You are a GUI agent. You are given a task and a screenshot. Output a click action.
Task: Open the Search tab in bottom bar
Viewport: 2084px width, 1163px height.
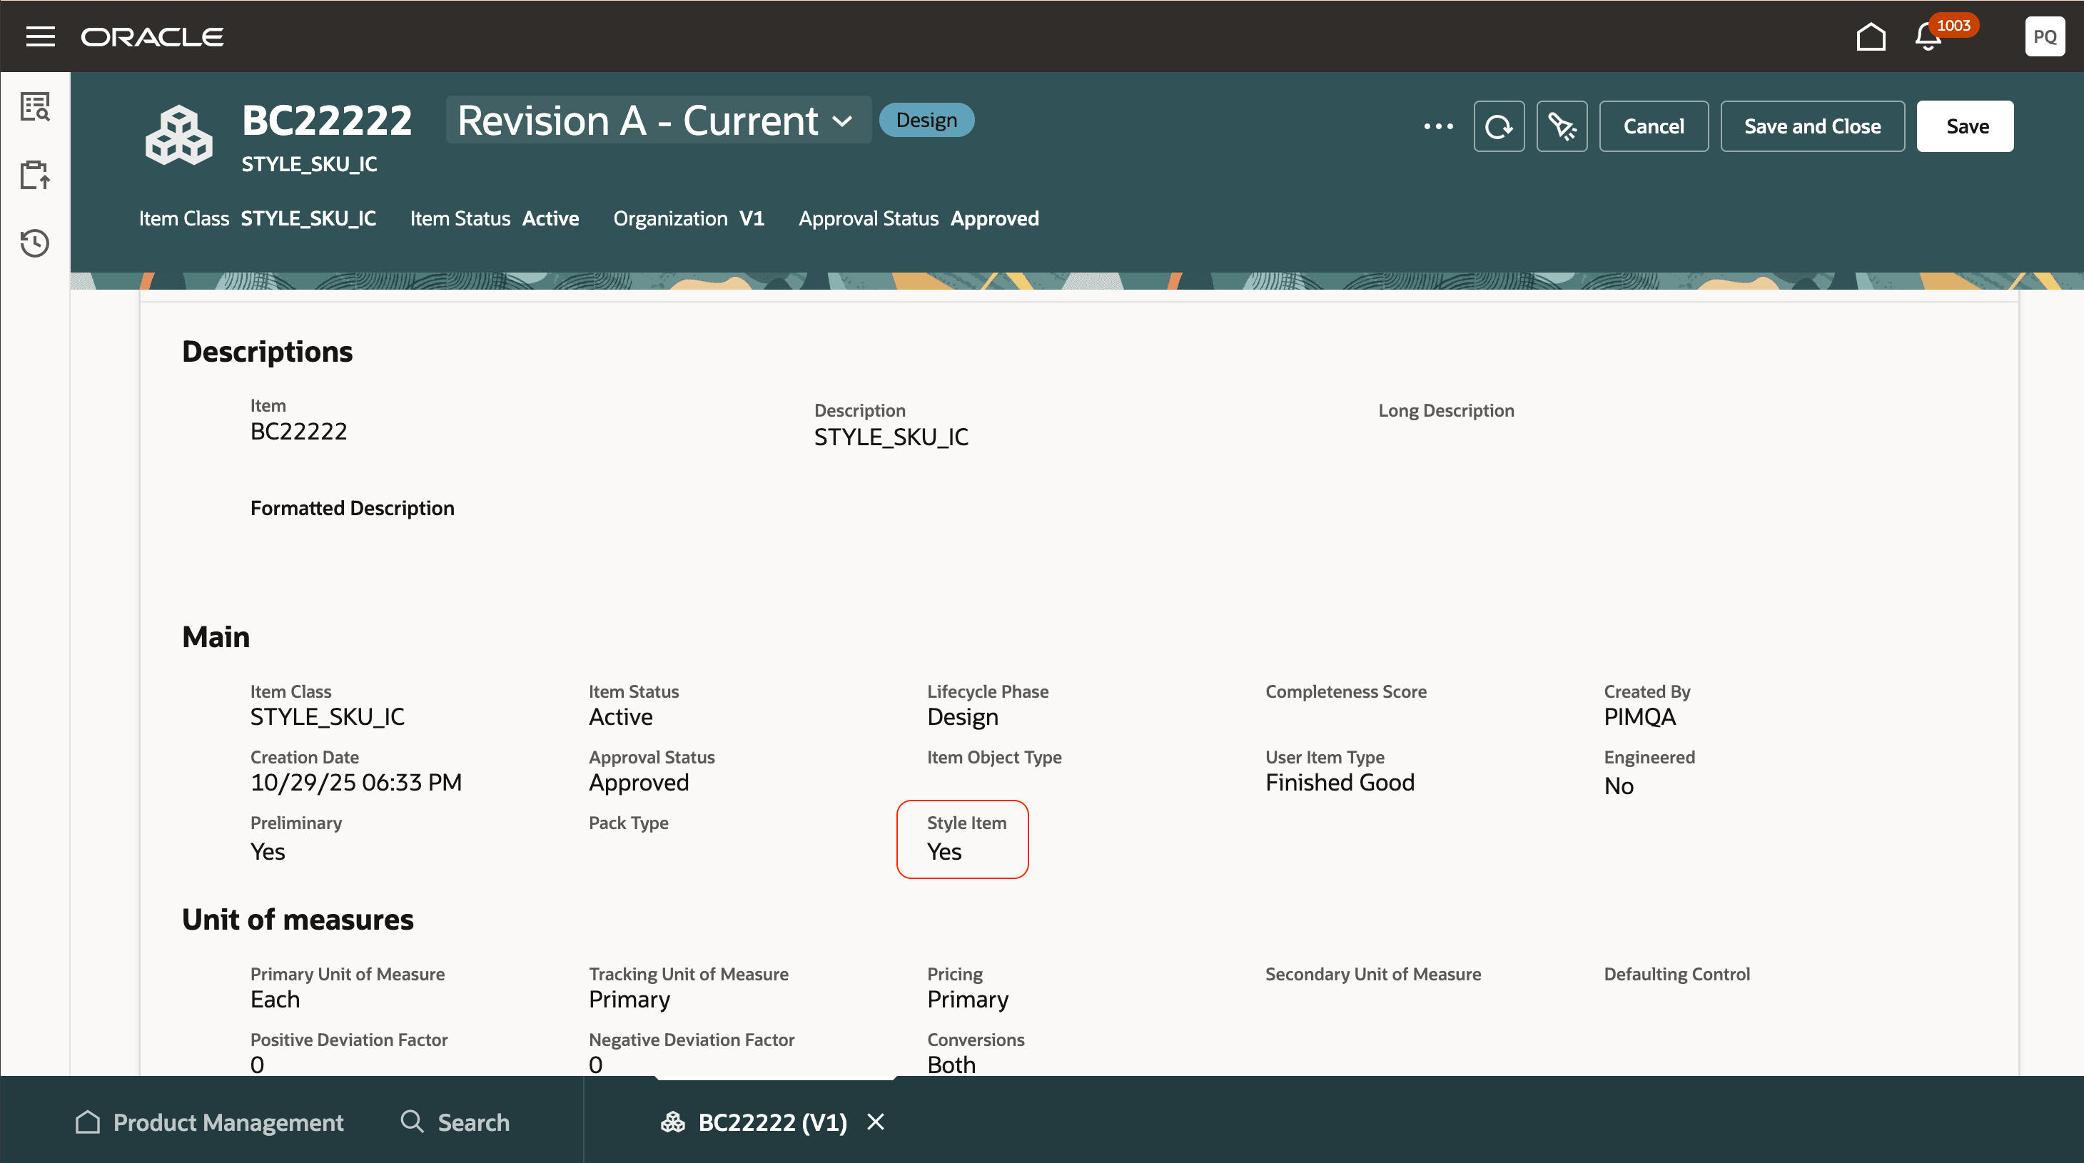pos(455,1122)
